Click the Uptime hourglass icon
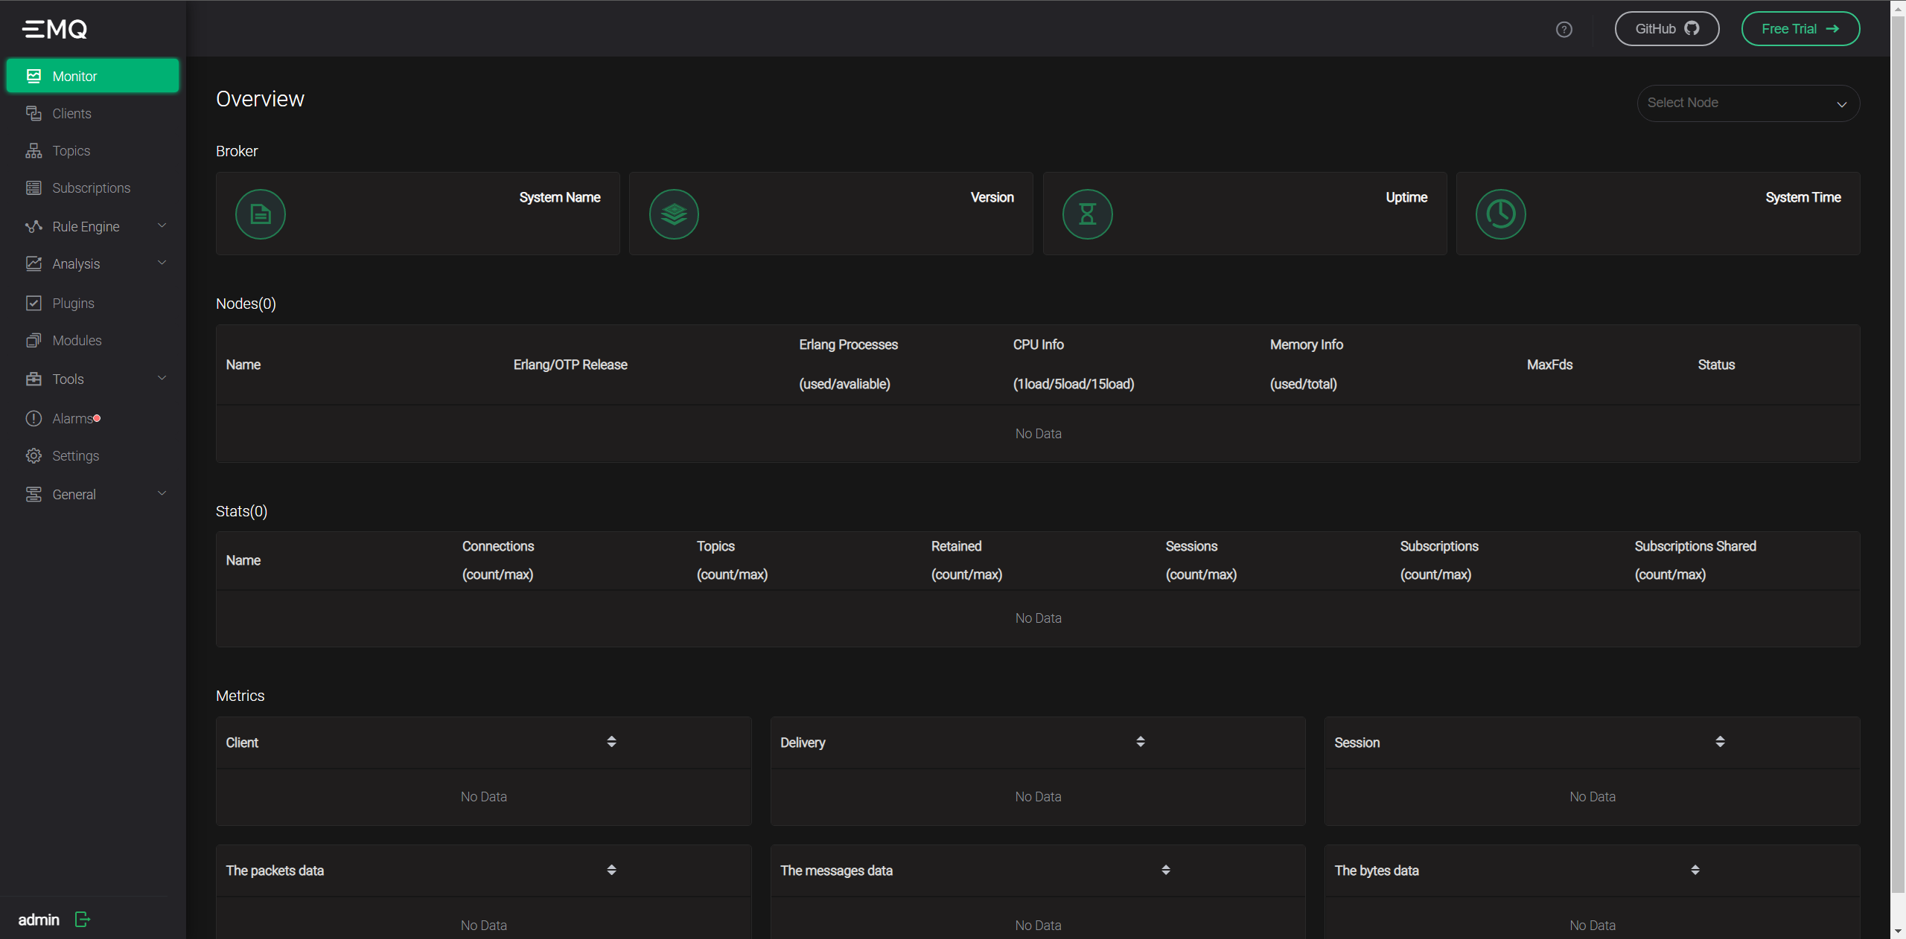 pyautogui.click(x=1087, y=214)
